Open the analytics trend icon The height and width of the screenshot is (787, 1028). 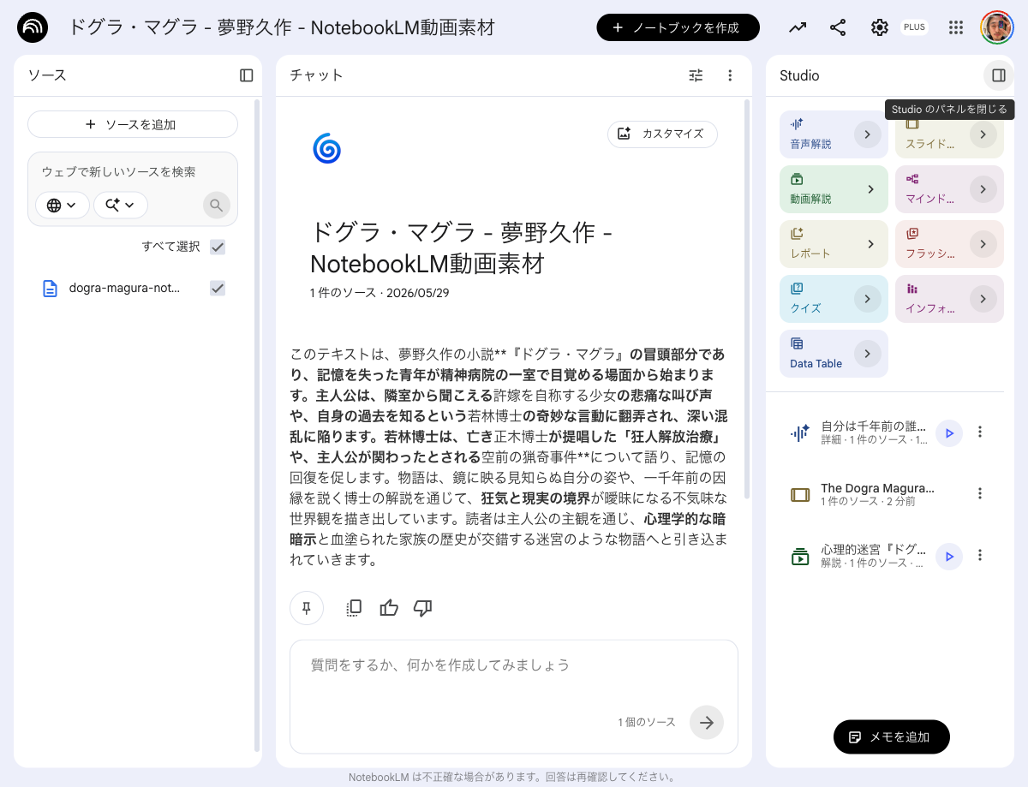798,27
